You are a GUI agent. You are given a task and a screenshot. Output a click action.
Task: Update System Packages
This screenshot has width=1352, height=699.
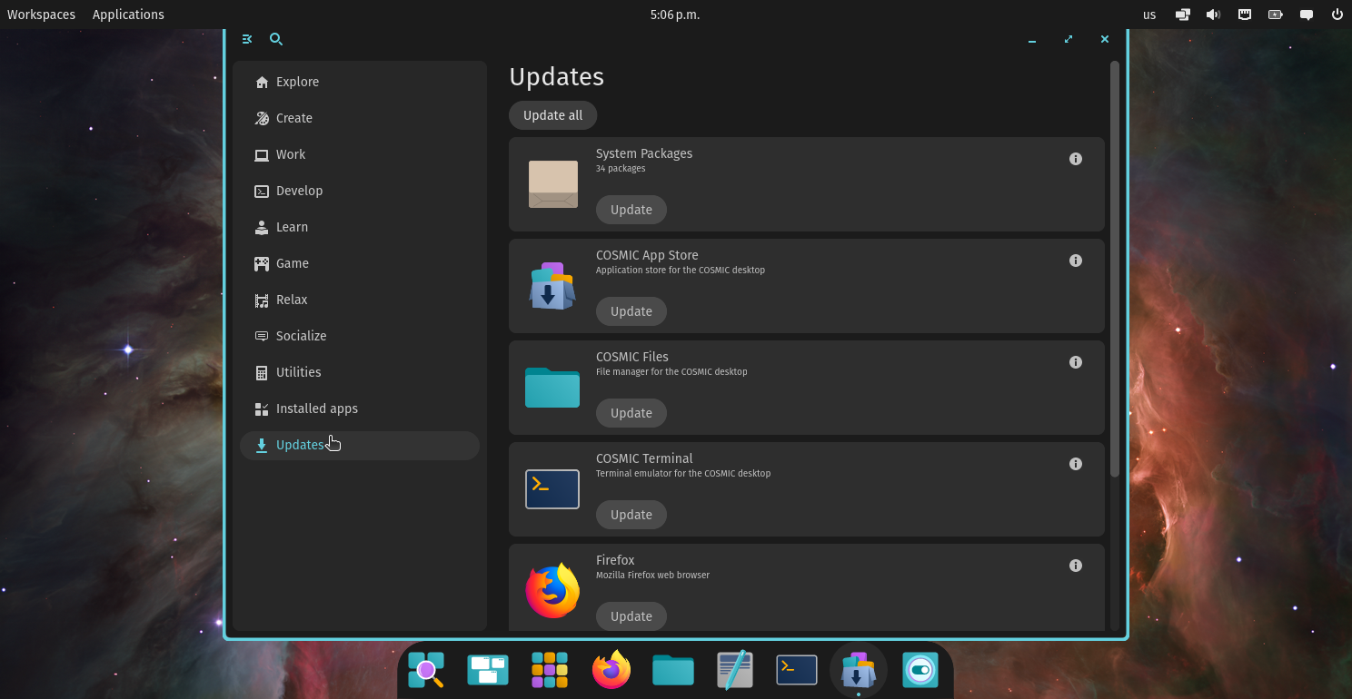631,210
